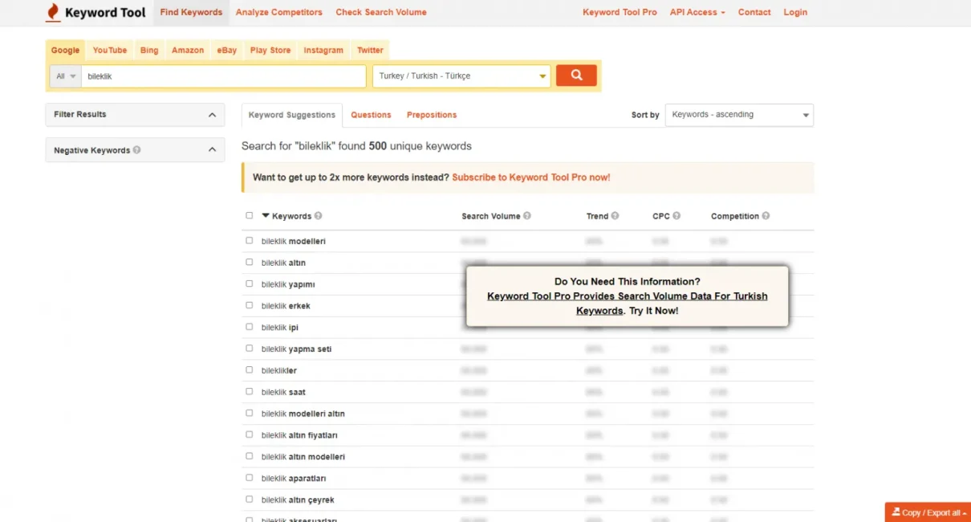Switch to the YouTube tab
Image resolution: width=971 pixels, height=522 pixels.
[x=110, y=50]
